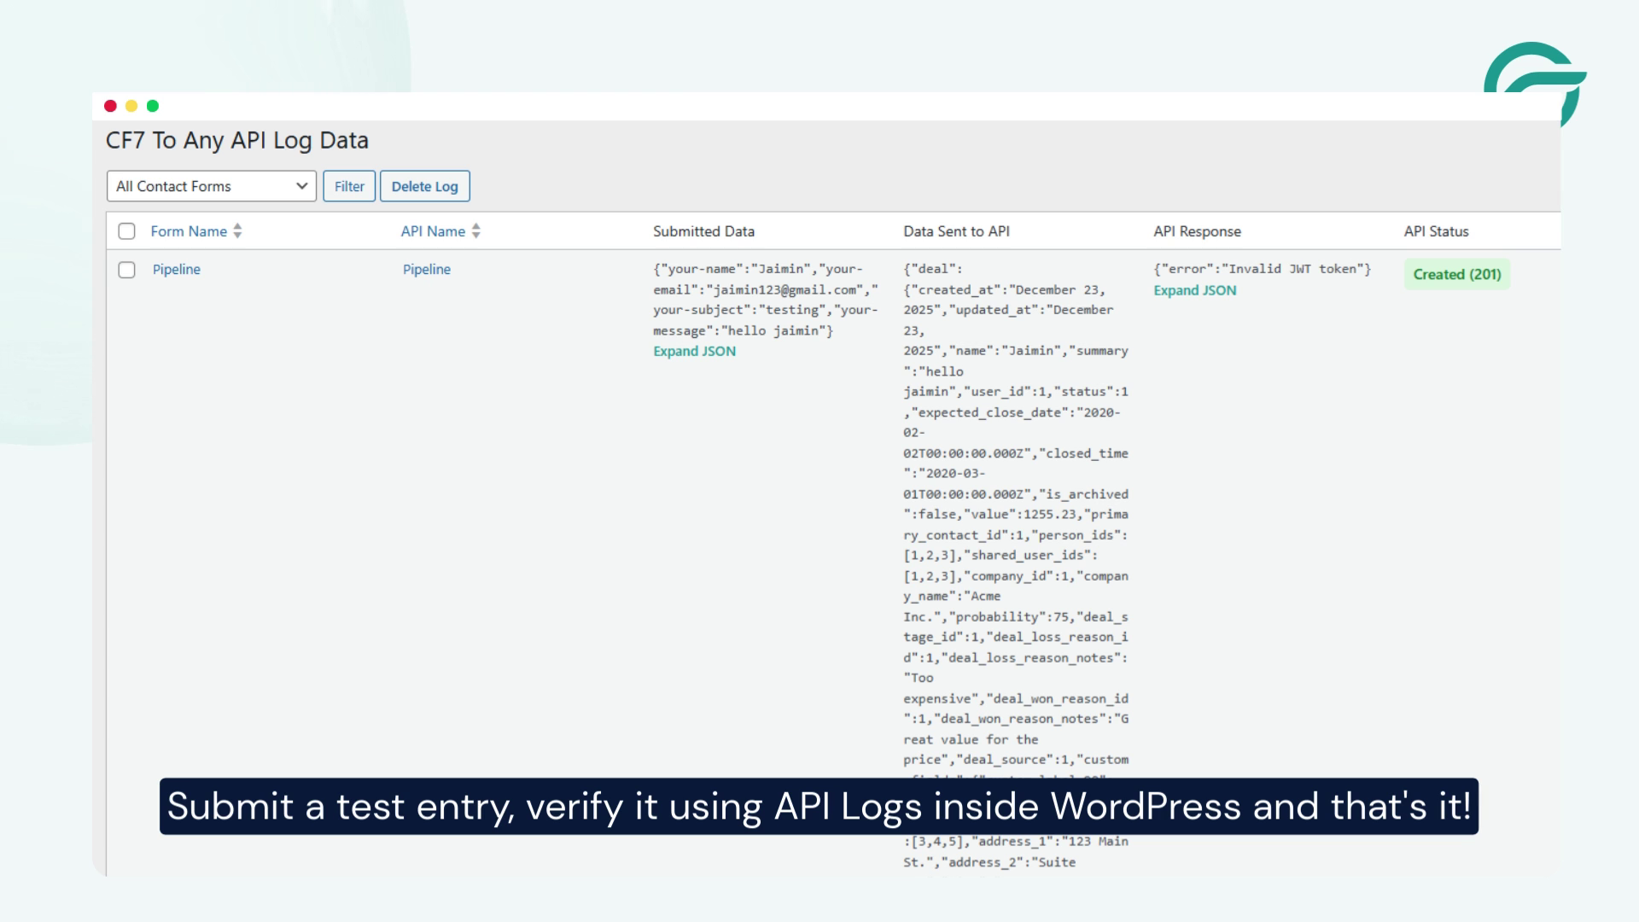Expand JSON under Submitted Data
The width and height of the screenshot is (1639, 922).
tap(693, 351)
